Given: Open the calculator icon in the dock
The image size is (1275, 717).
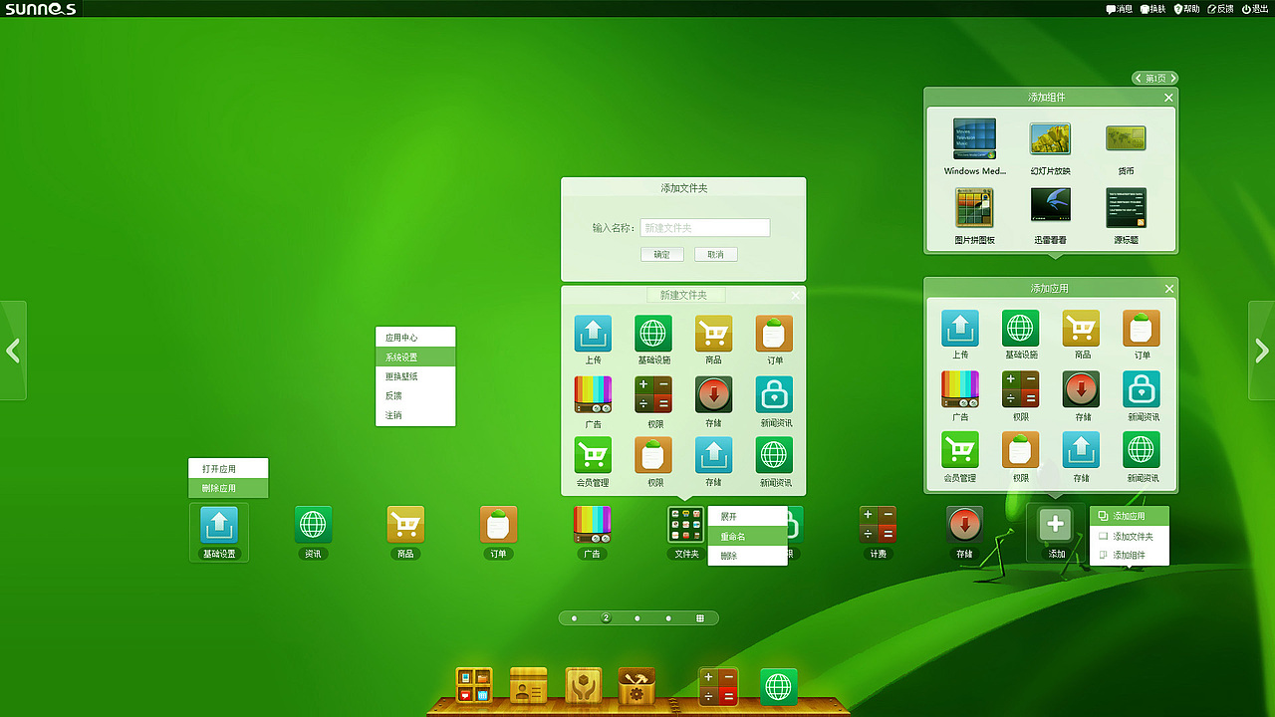Looking at the screenshot, I should coord(718,687).
